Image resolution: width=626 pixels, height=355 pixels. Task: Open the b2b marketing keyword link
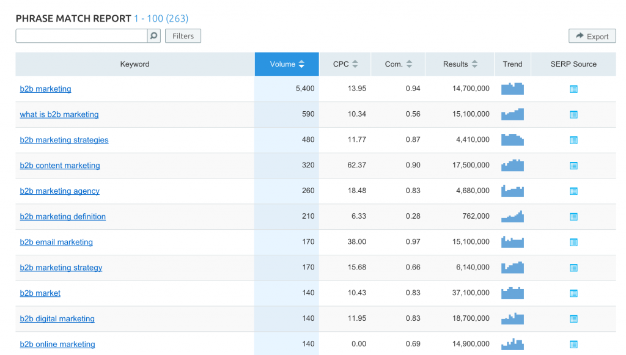coord(45,89)
